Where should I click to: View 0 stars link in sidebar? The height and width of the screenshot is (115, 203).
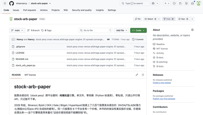coord(158,57)
